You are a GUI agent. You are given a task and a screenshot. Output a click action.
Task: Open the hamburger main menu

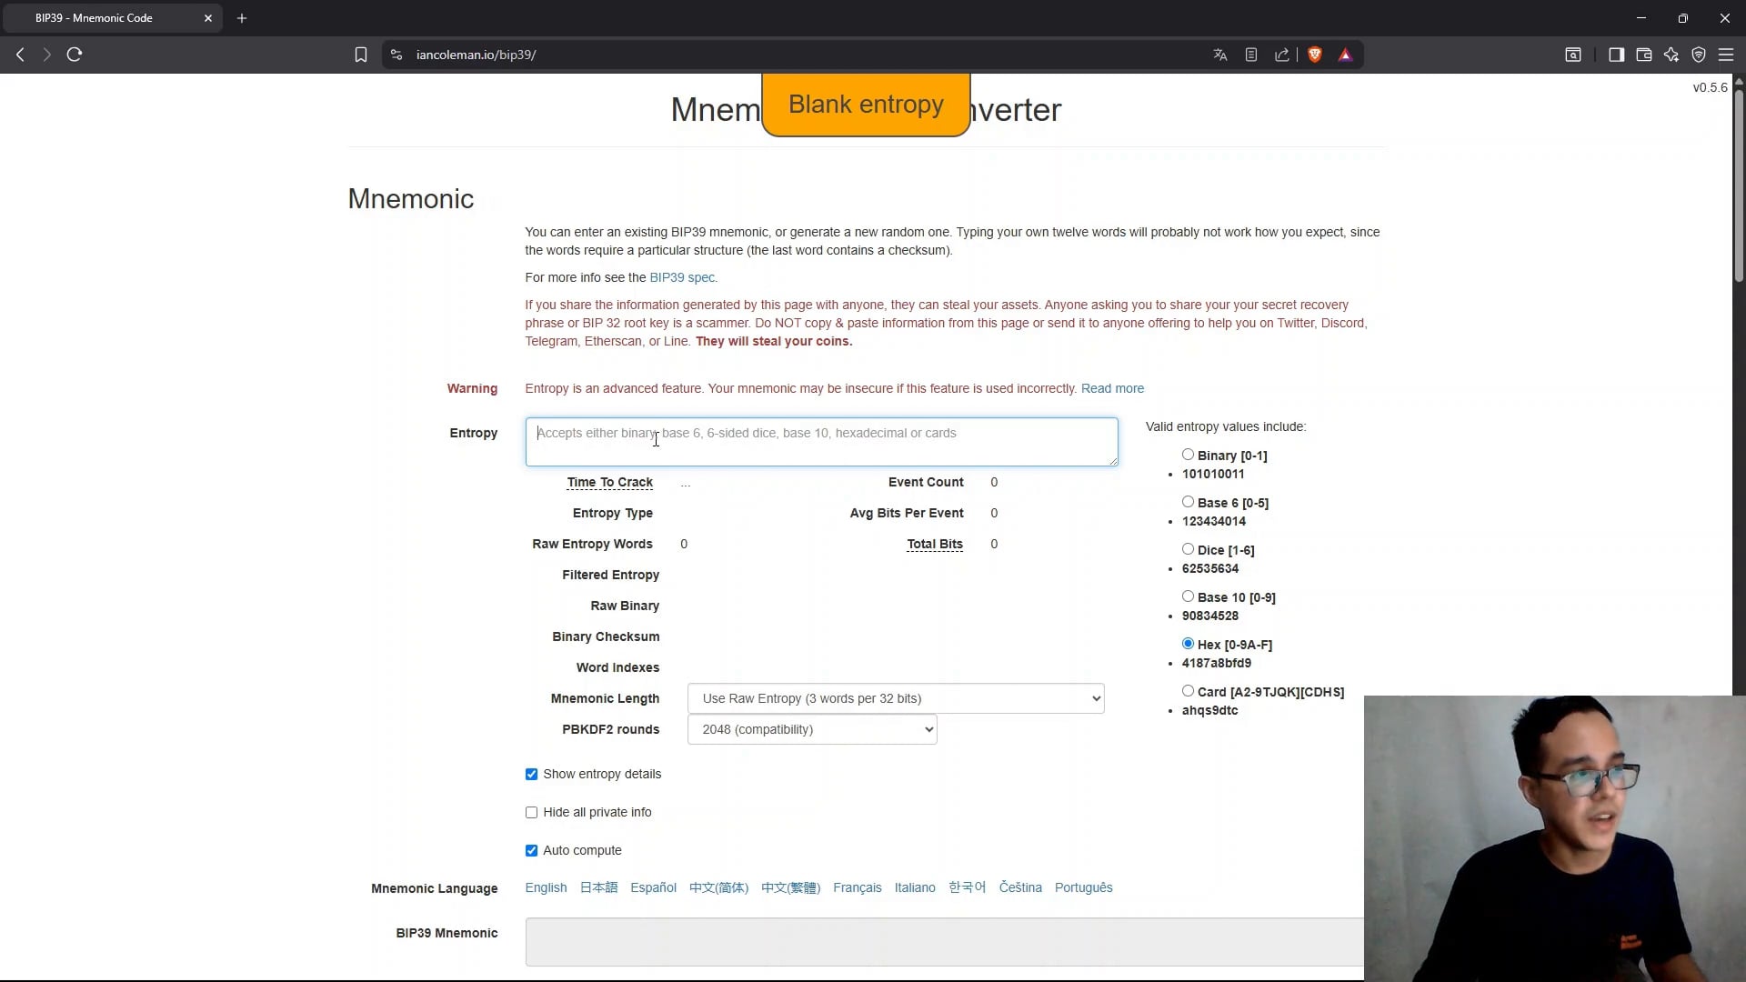pyautogui.click(x=1726, y=55)
